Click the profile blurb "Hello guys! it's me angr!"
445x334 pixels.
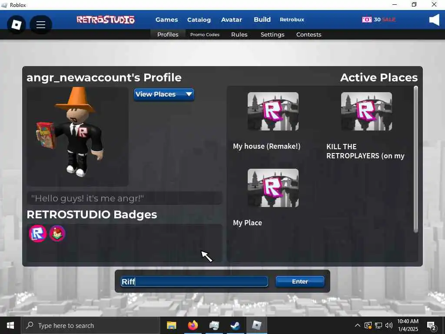[124, 198]
